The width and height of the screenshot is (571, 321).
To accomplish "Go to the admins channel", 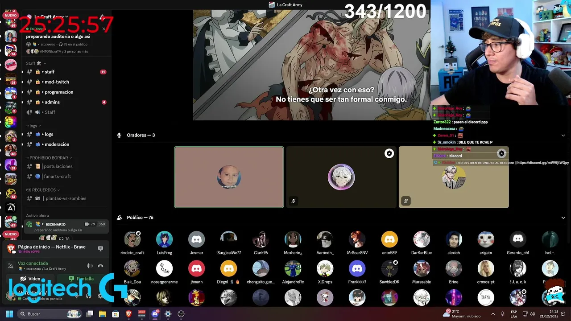I will click(66, 102).
